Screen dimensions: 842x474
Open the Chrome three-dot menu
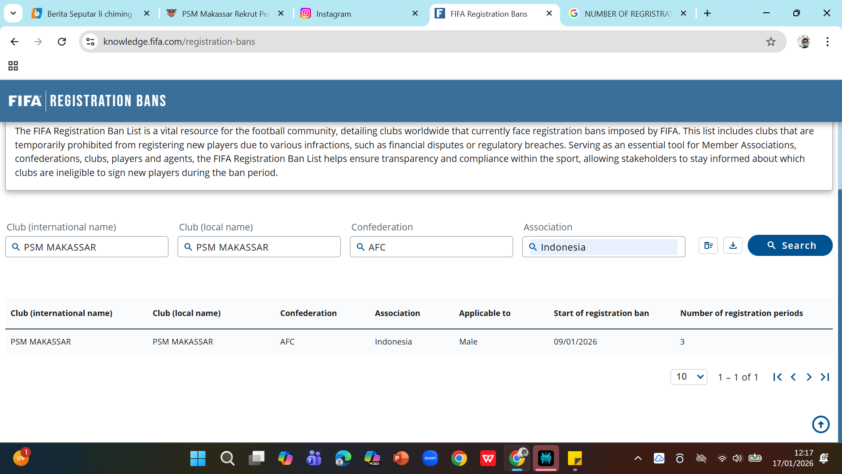tap(828, 42)
